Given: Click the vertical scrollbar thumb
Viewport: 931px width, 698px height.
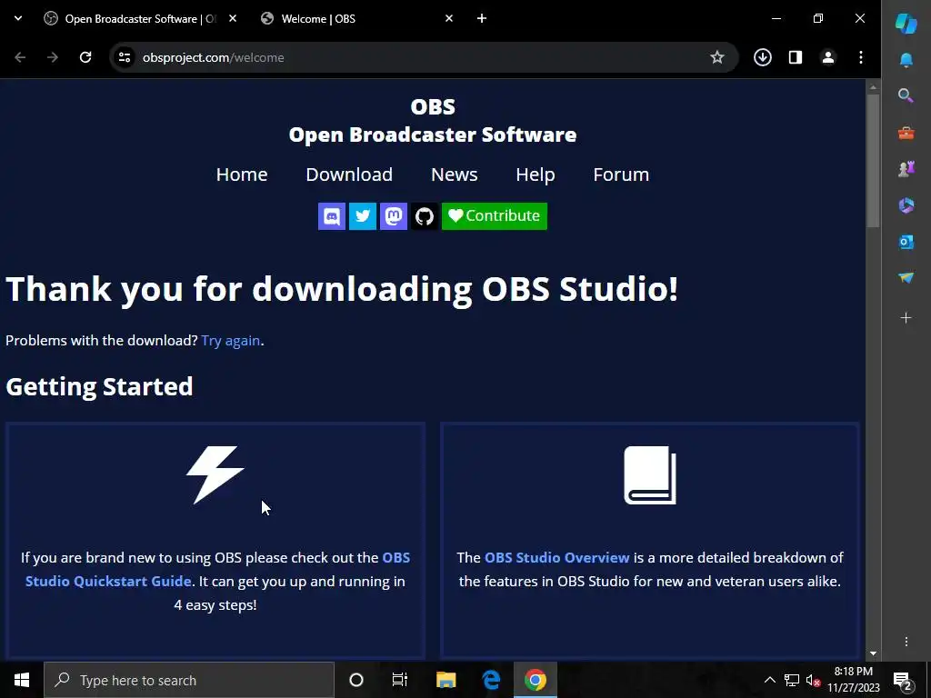Looking at the screenshot, I should tap(873, 160).
